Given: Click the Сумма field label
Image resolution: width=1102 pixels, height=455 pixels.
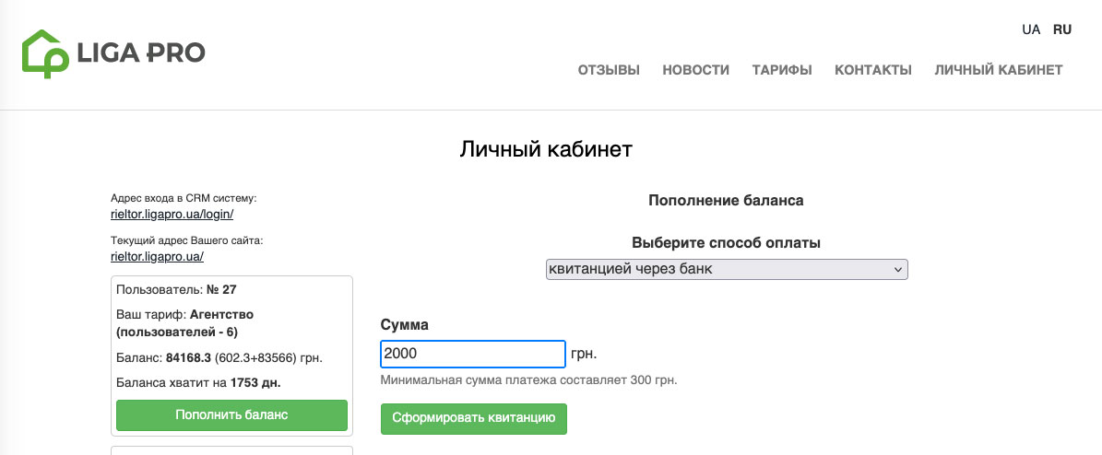Looking at the screenshot, I should click(x=405, y=325).
